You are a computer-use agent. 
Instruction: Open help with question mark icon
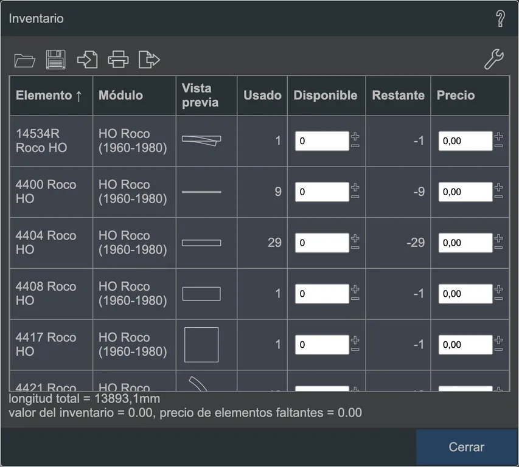click(500, 18)
